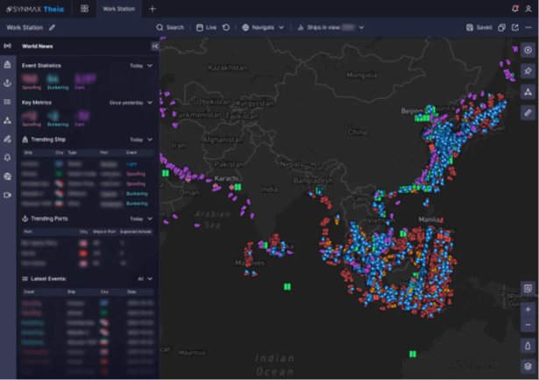Zoom in on the map
539x380 pixels.
point(527,309)
